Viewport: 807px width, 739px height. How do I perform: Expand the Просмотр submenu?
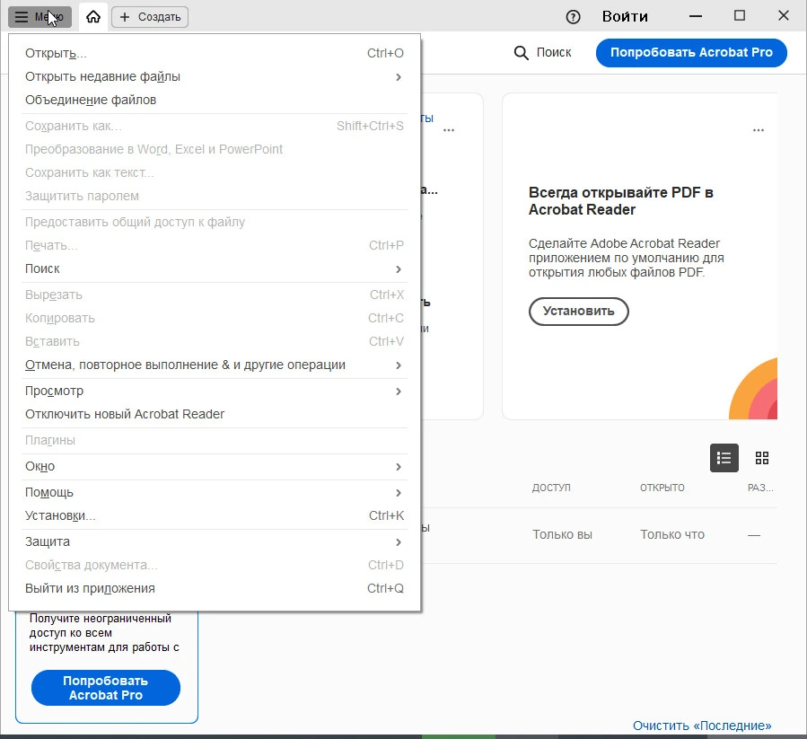tap(215, 391)
